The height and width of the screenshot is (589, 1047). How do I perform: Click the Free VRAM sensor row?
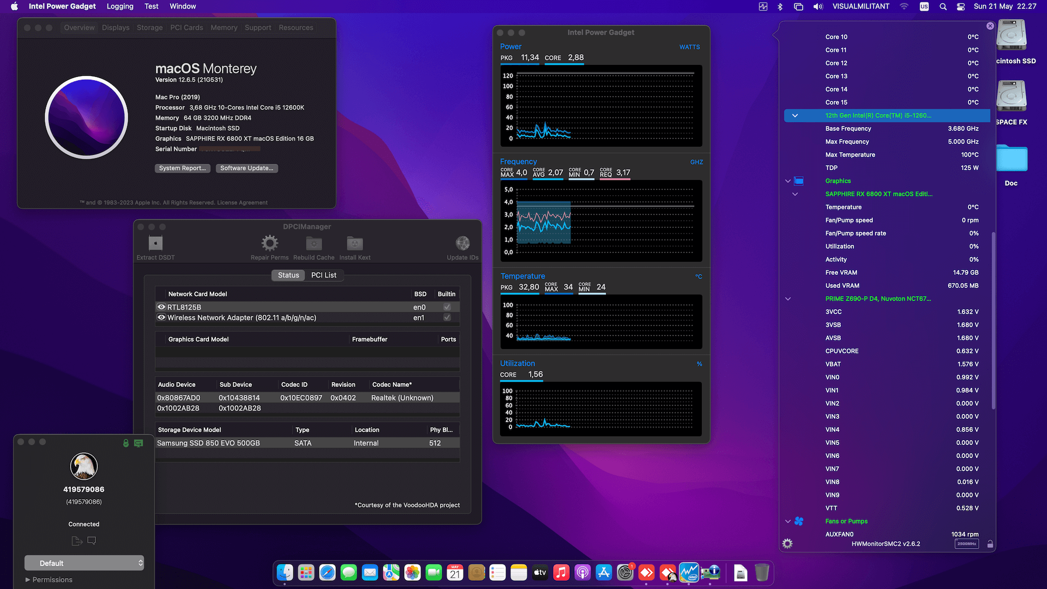(887, 273)
